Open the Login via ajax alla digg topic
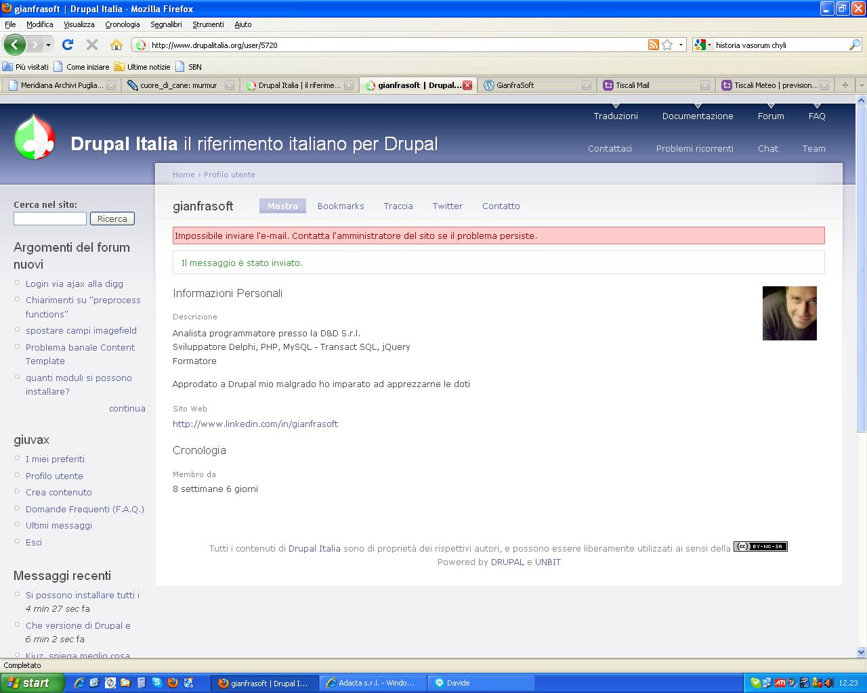 point(75,284)
